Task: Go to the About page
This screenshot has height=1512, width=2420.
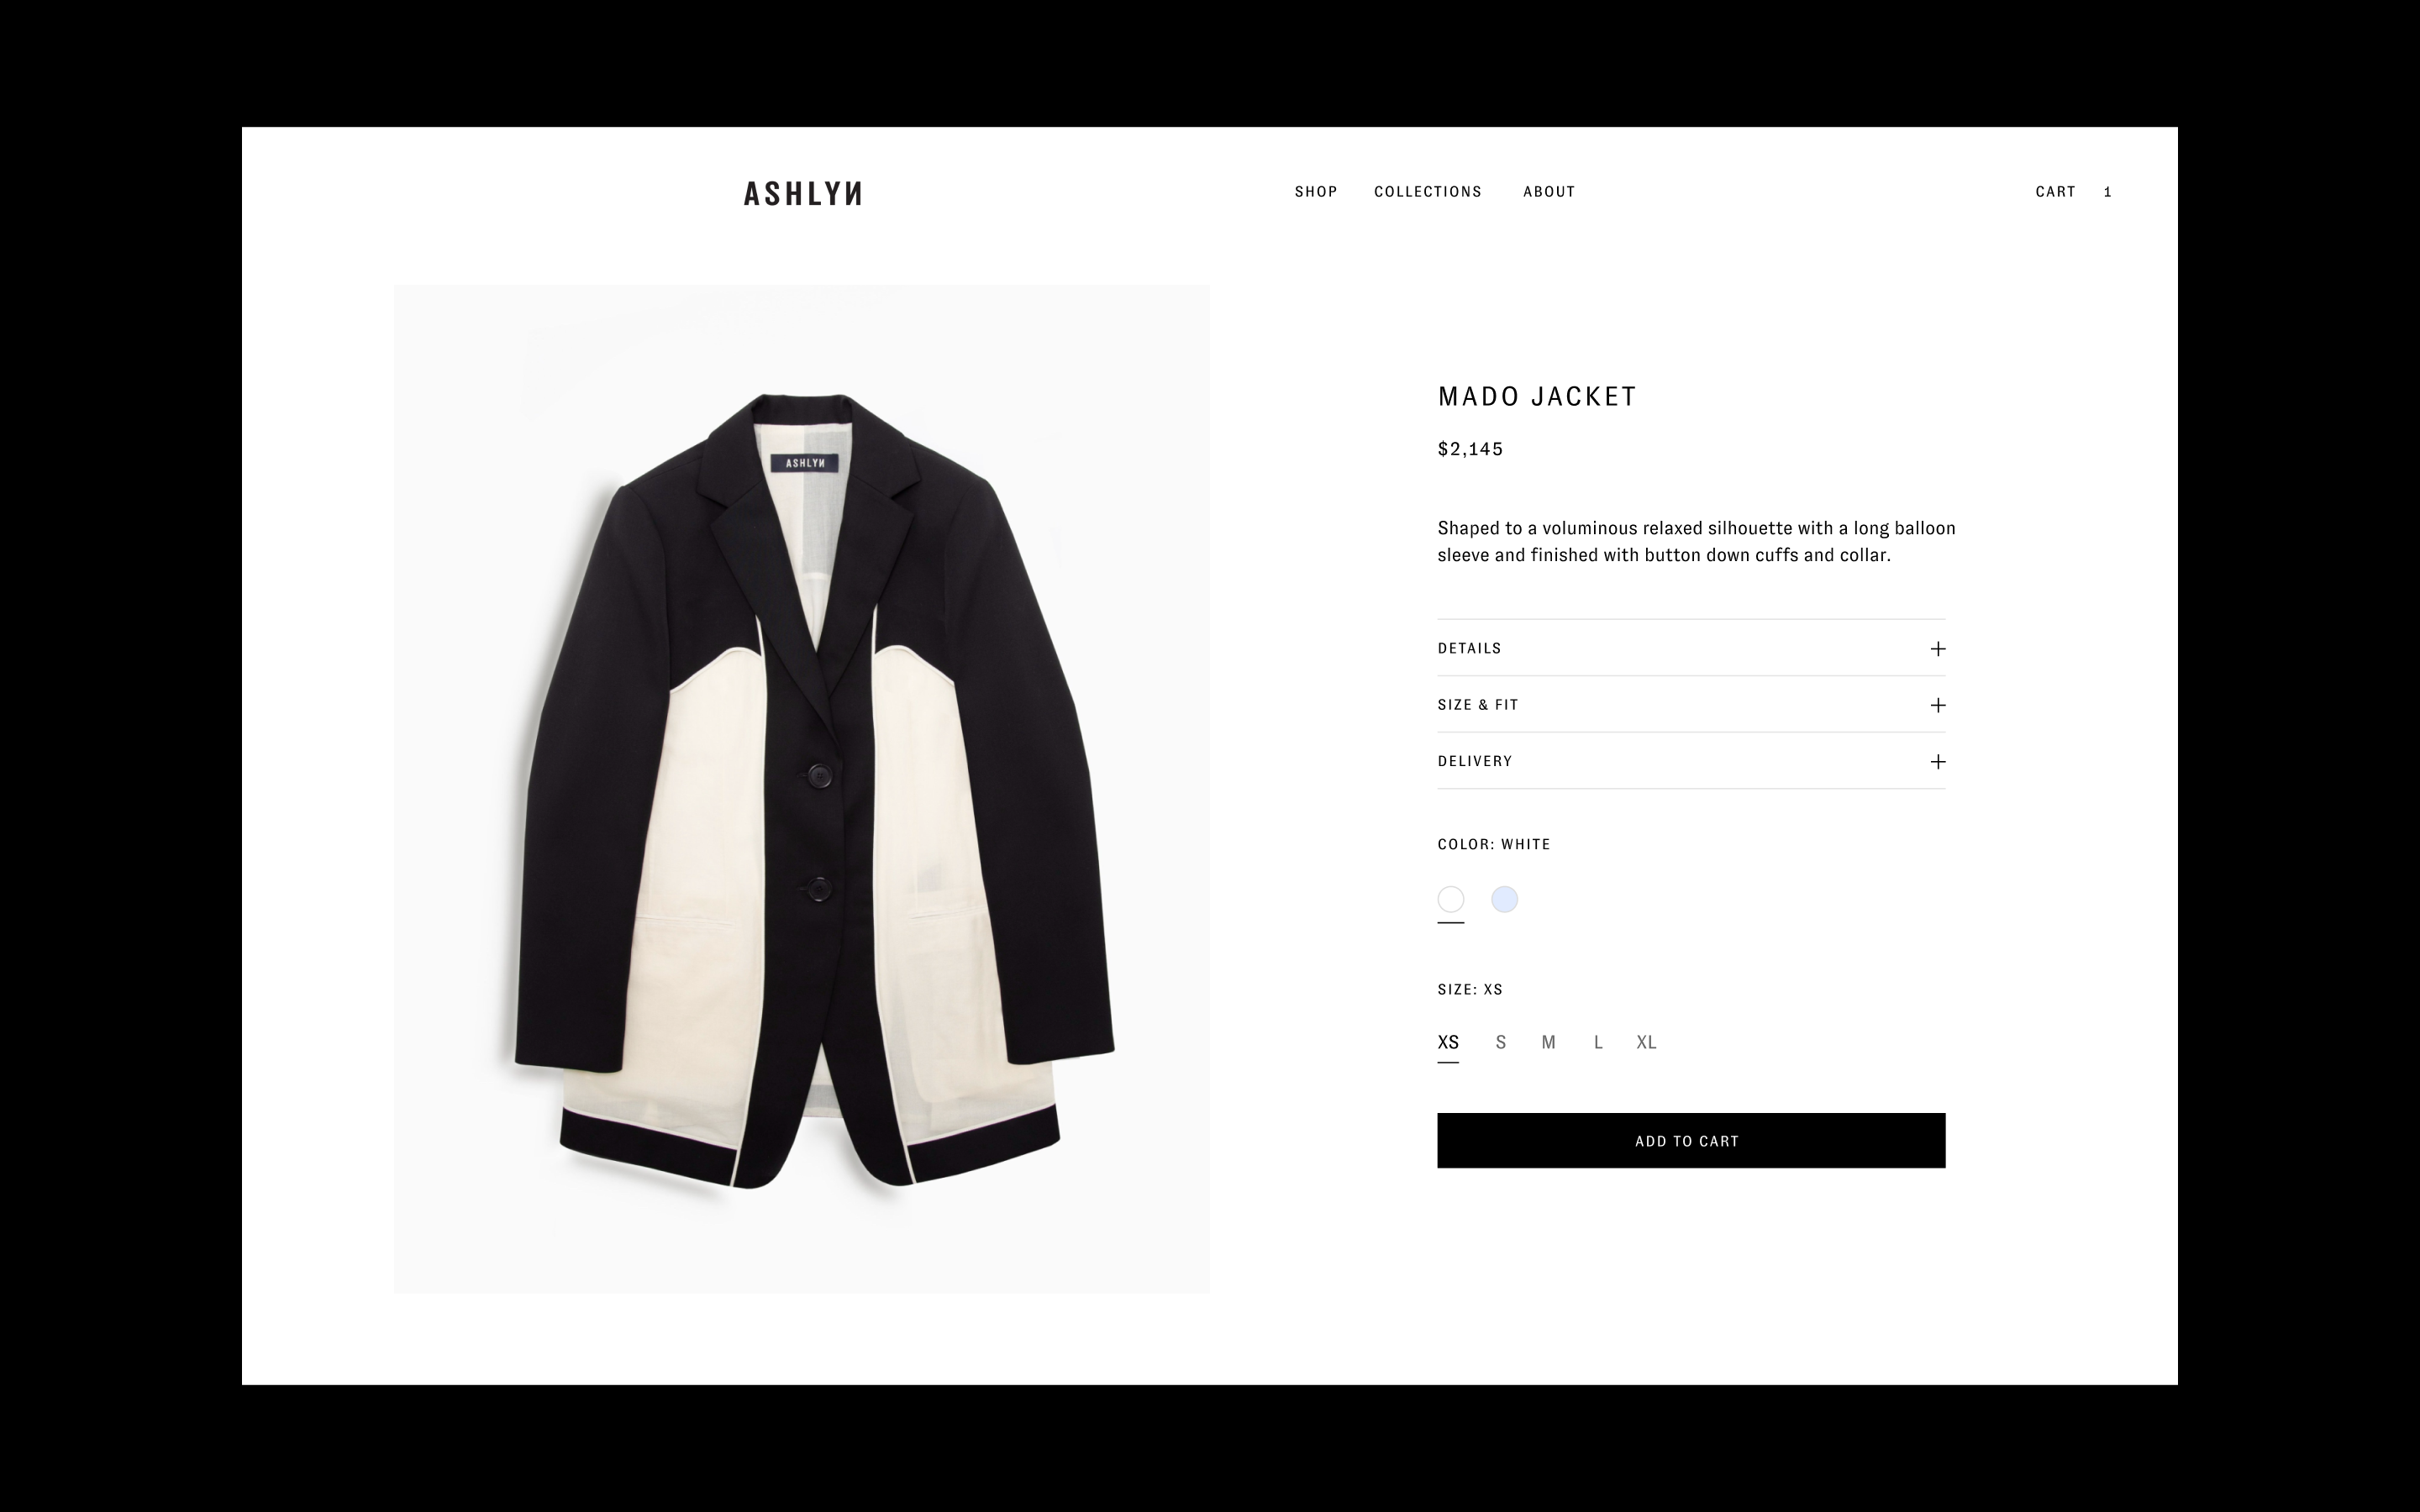Action: (x=1549, y=192)
